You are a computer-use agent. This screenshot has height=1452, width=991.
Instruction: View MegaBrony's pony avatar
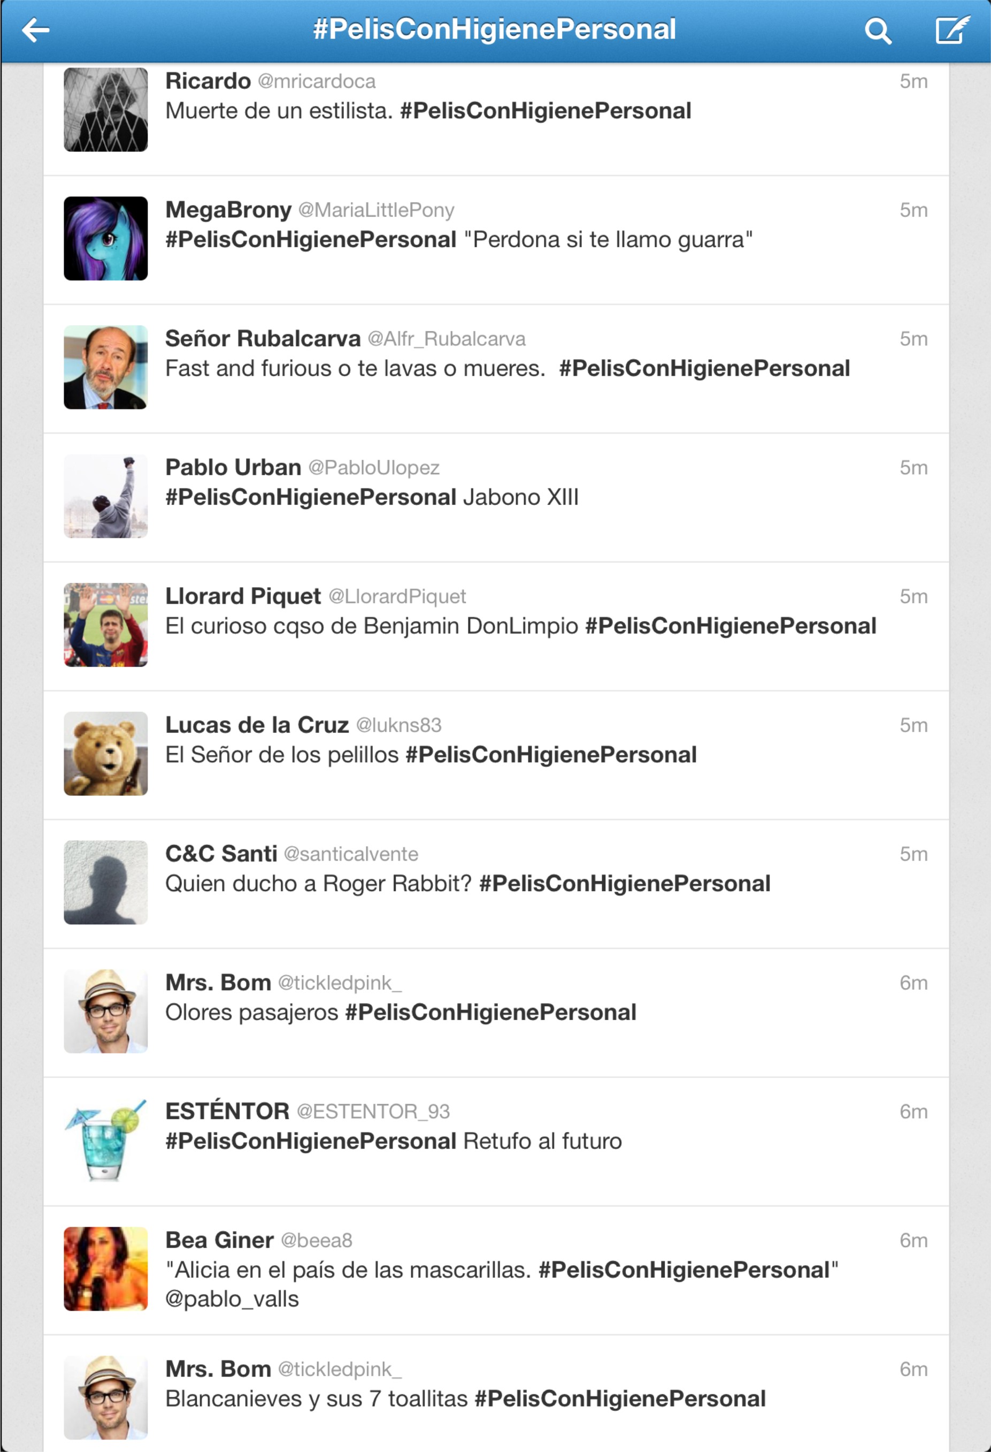pos(105,238)
